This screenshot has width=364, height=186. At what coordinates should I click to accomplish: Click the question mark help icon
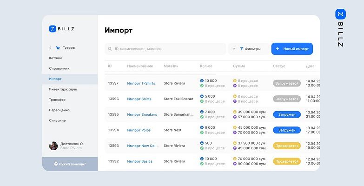(x=56, y=164)
